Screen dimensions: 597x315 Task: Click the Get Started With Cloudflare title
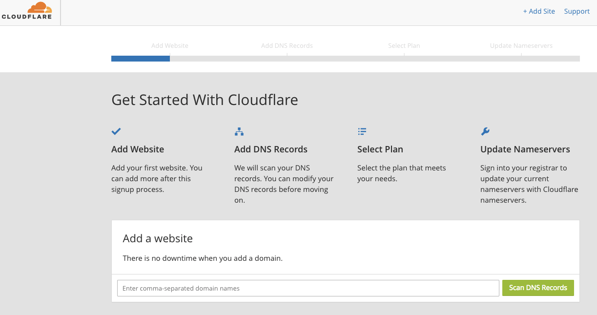click(x=205, y=100)
